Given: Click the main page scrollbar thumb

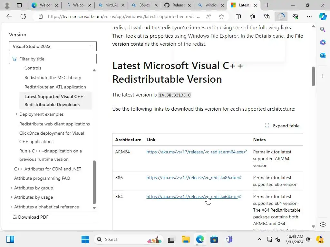Looking at the screenshot, I should click(313, 76).
